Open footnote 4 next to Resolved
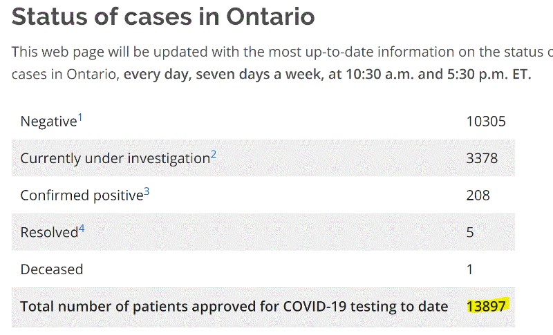The height and width of the screenshot is (335, 553). [82, 229]
